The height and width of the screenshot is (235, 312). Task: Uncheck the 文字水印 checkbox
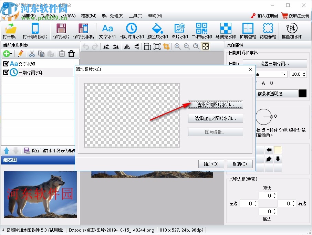6,64
